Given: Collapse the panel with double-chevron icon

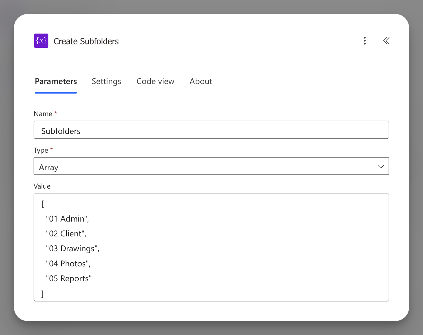Looking at the screenshot, I should (x=386, y=41).
